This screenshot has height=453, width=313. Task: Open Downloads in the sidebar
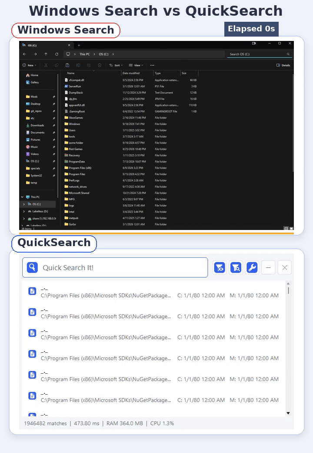(x=35, y=125)
